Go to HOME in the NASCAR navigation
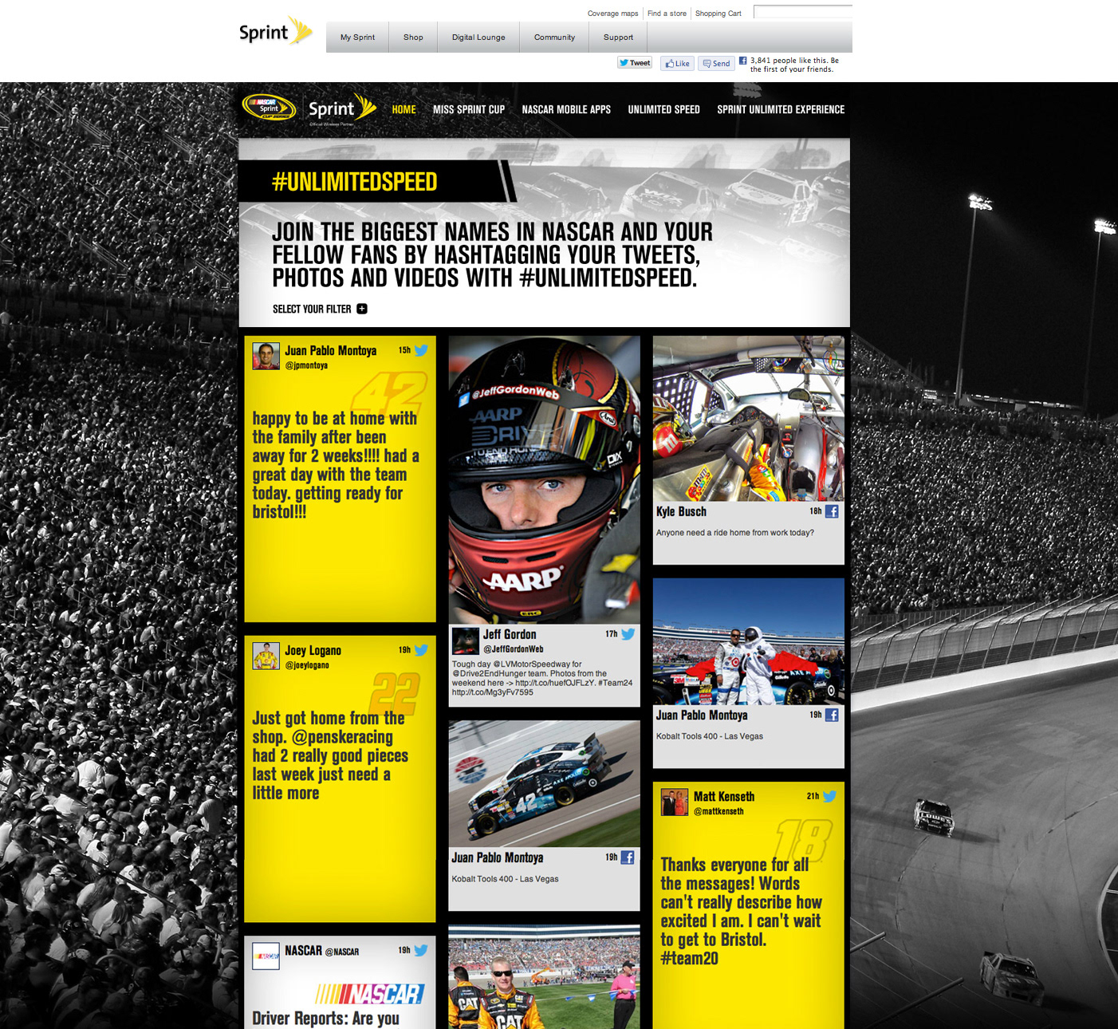Viewport: 1118px width, 1029px height. [404, 109]
